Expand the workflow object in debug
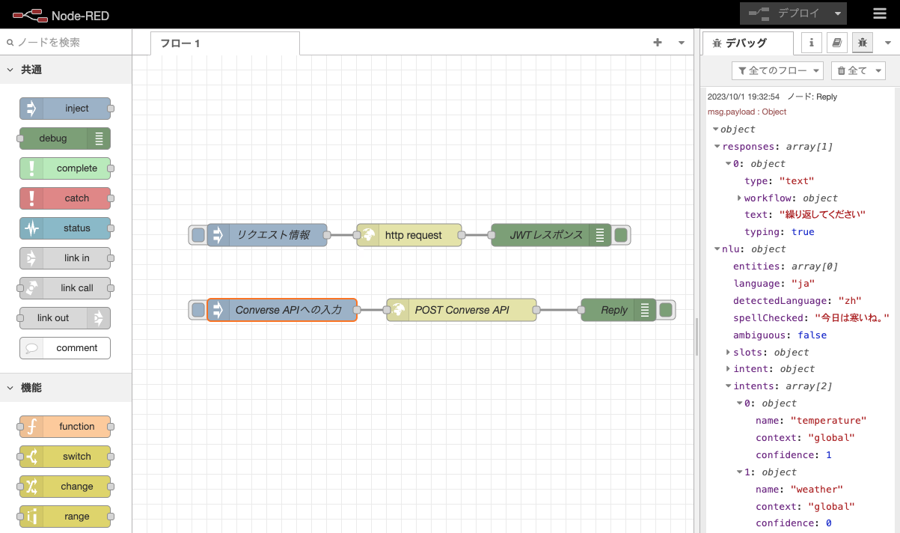900x533 pixels. click(x=738, y=198)
